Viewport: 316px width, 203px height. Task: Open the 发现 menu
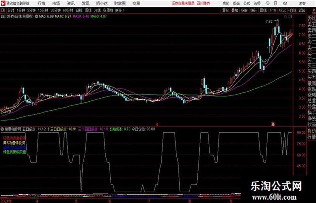click(x=86, y=3)
